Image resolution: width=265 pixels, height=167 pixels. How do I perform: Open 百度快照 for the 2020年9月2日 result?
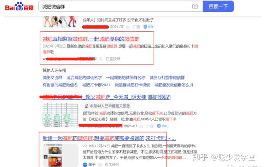[113, 59]
